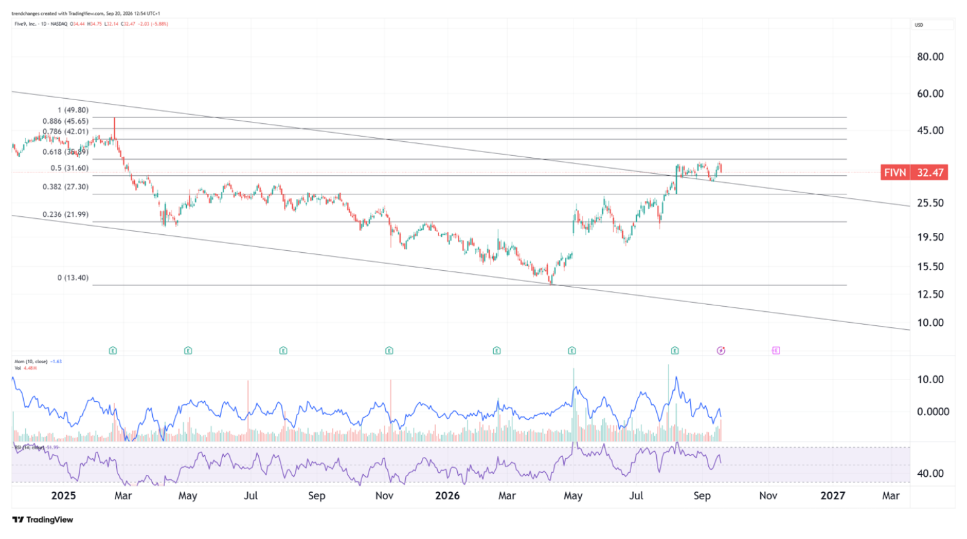967x539 pixels.
Task: Click the red FIVN 32.47 price label
Action: click(x=914, y=173)
